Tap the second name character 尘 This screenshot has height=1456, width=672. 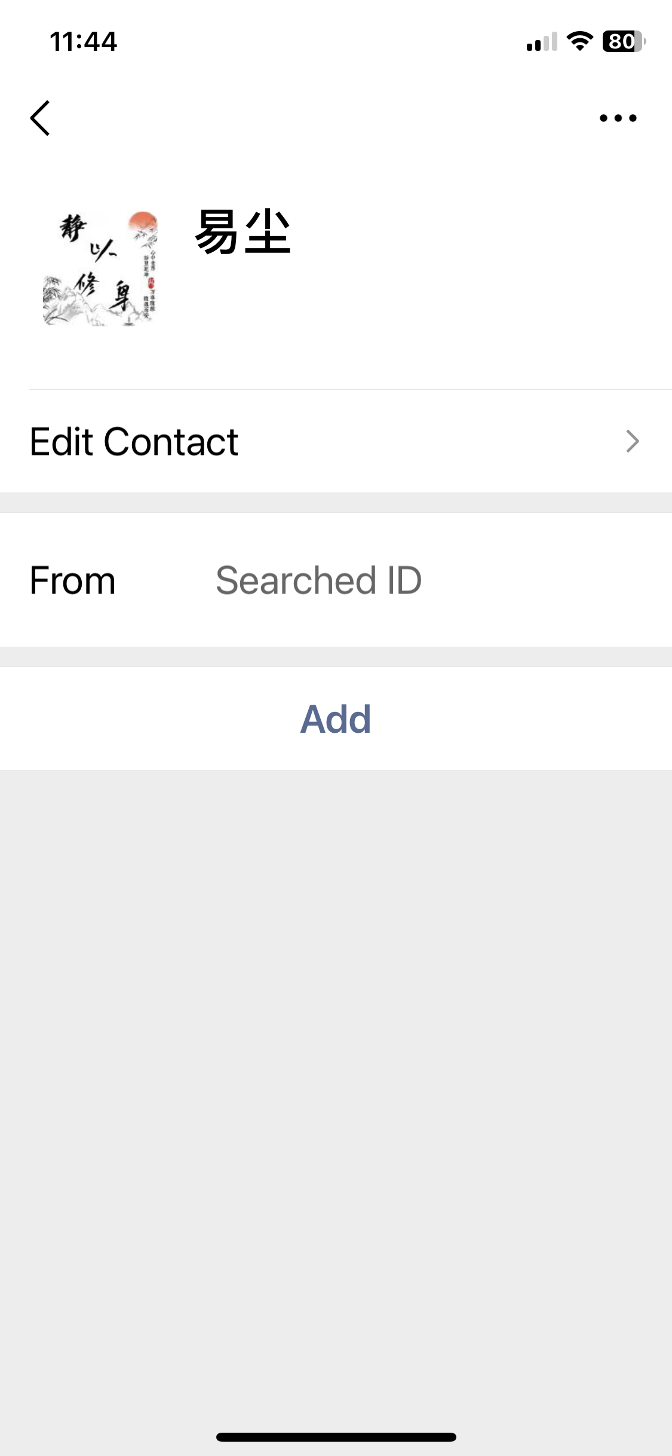[x=268, y=232]
